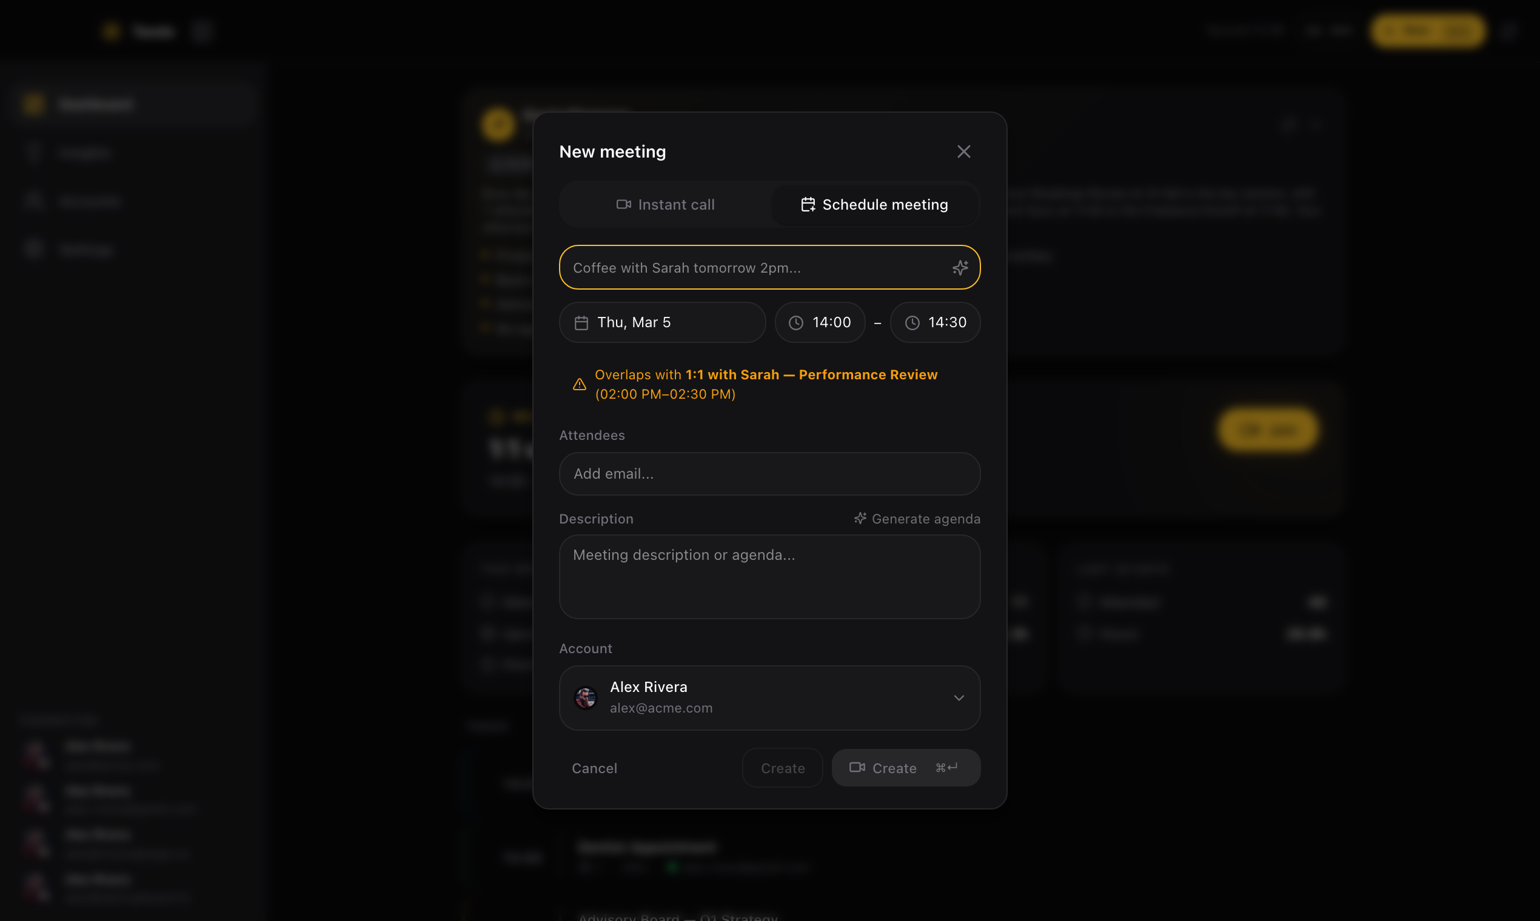Close the New meeting dialog

click(963, 151)
